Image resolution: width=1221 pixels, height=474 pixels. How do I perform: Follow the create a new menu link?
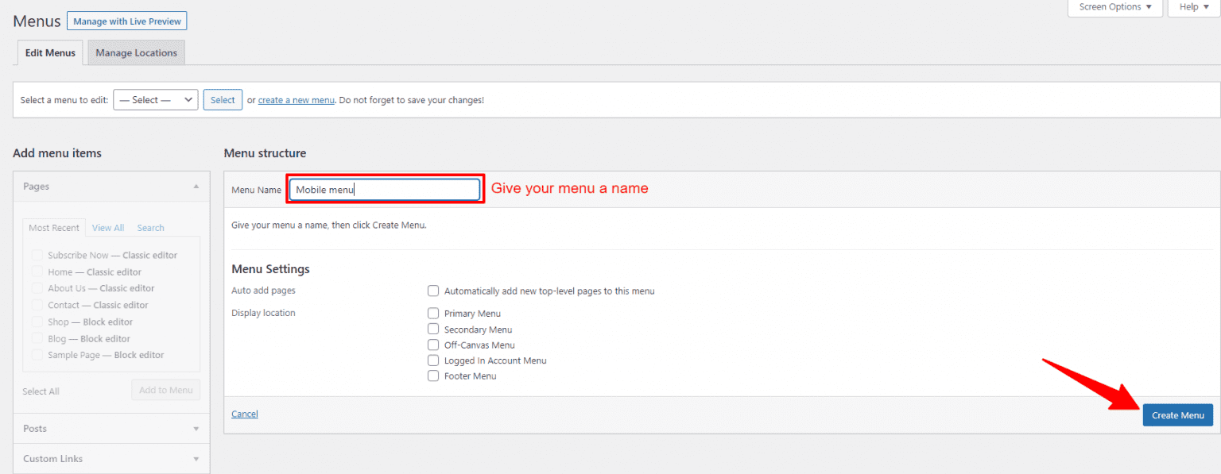296,100
